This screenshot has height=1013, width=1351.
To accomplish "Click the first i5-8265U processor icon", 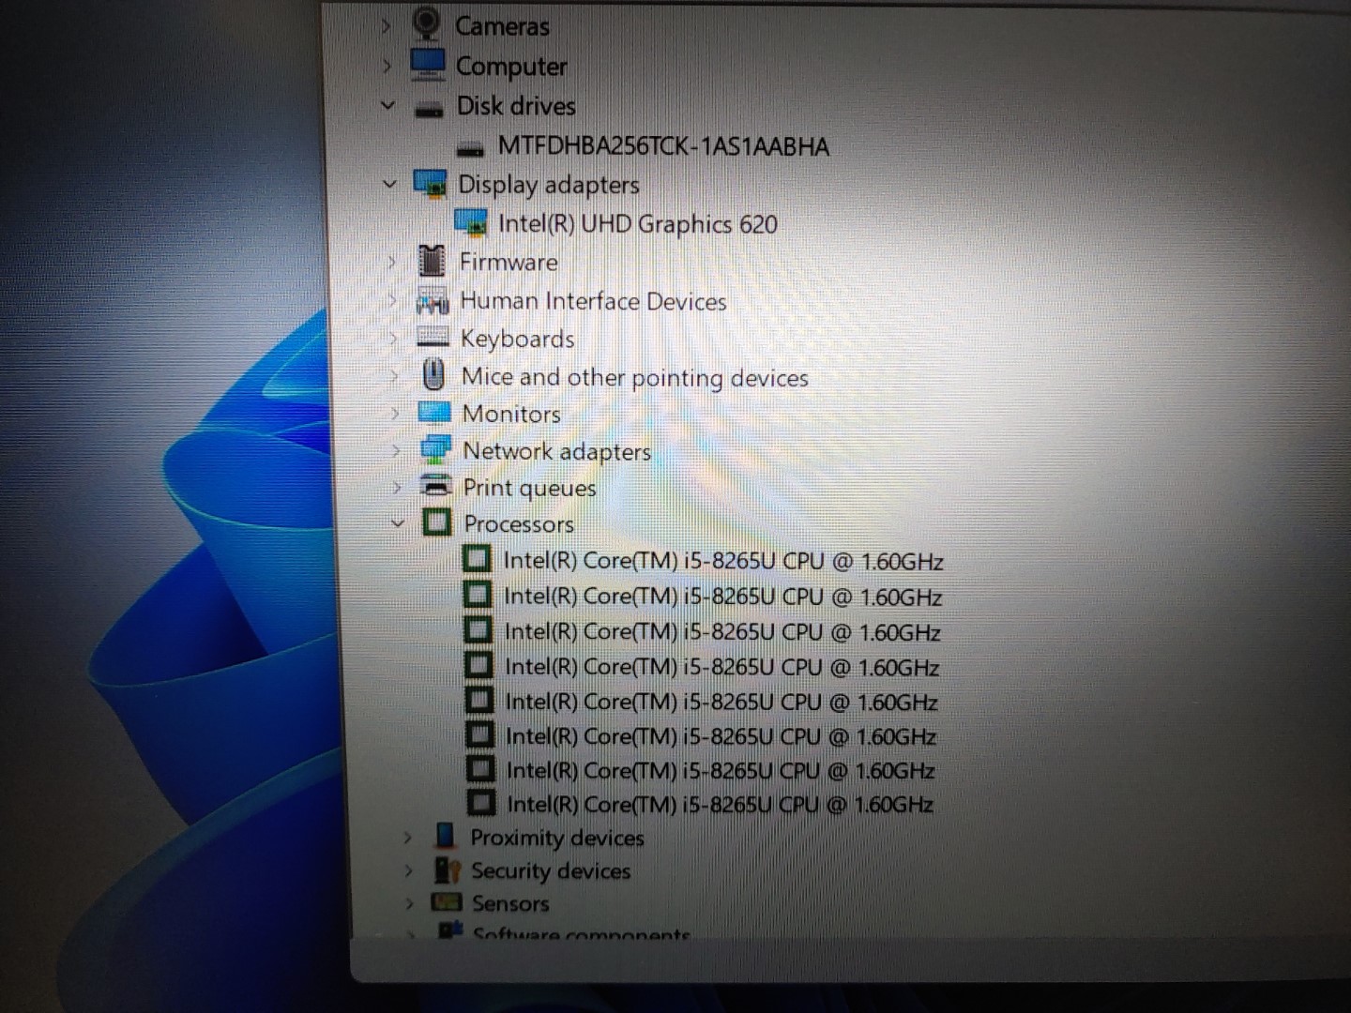I will pyautogui.click(x=477, y=560).
